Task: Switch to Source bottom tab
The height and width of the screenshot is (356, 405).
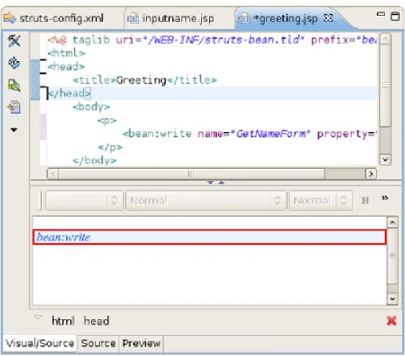Action: click(x=98, y=344)
